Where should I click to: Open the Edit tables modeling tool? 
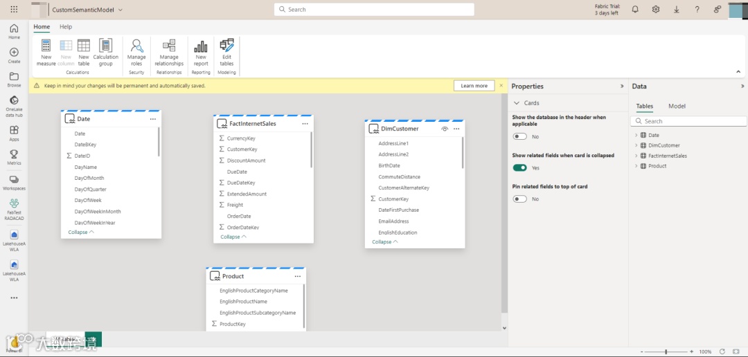226,53
